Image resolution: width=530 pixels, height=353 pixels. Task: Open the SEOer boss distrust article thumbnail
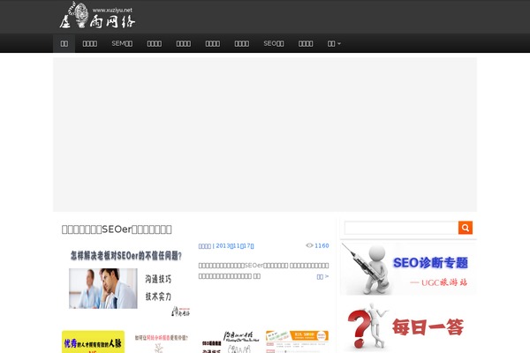point(125,280)
